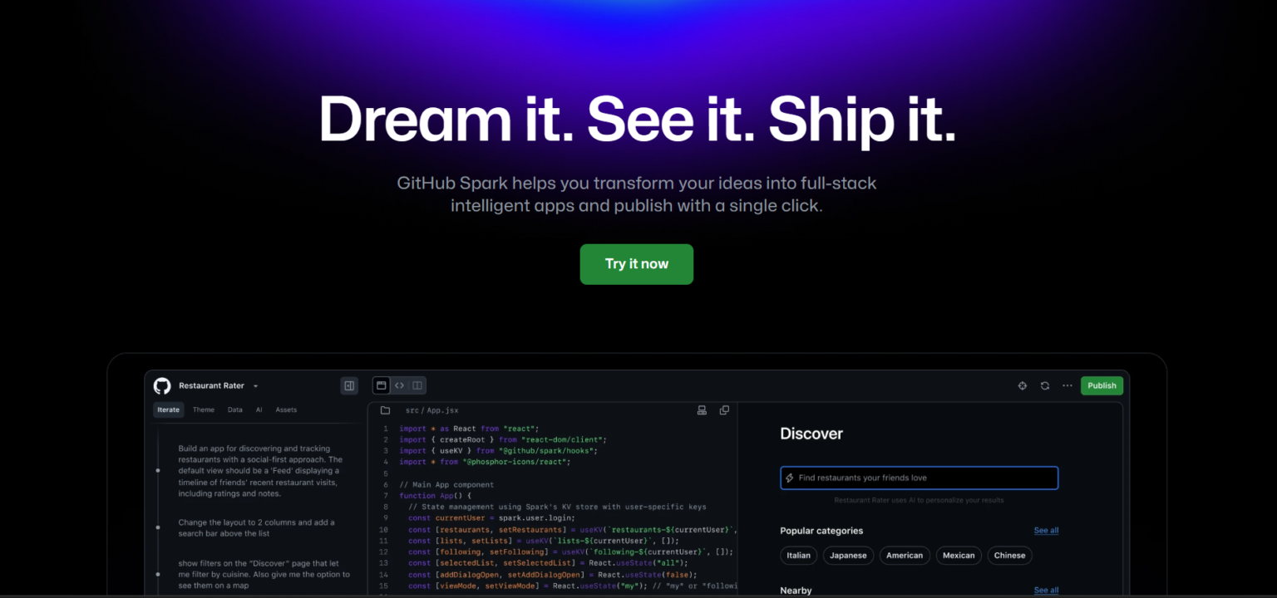Click code line 'function App() {'
This screenshot has width=1277, height=598.
point(435,495)
